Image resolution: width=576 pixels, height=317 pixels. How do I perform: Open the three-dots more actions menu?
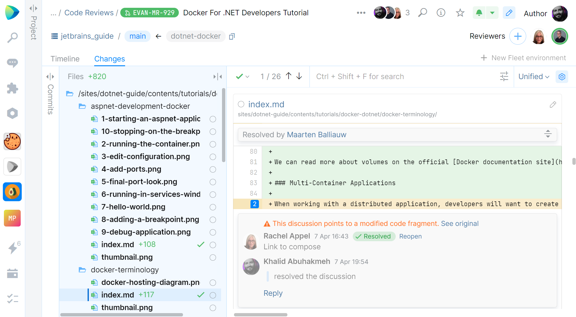361,13
